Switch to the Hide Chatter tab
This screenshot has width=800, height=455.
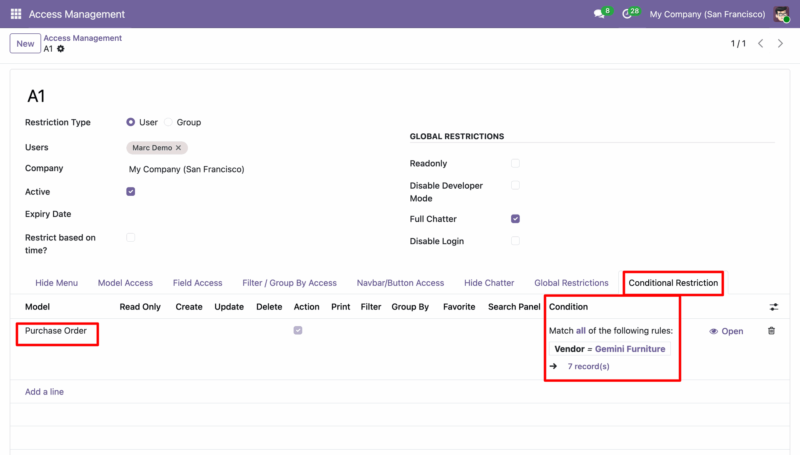[489, 283]
